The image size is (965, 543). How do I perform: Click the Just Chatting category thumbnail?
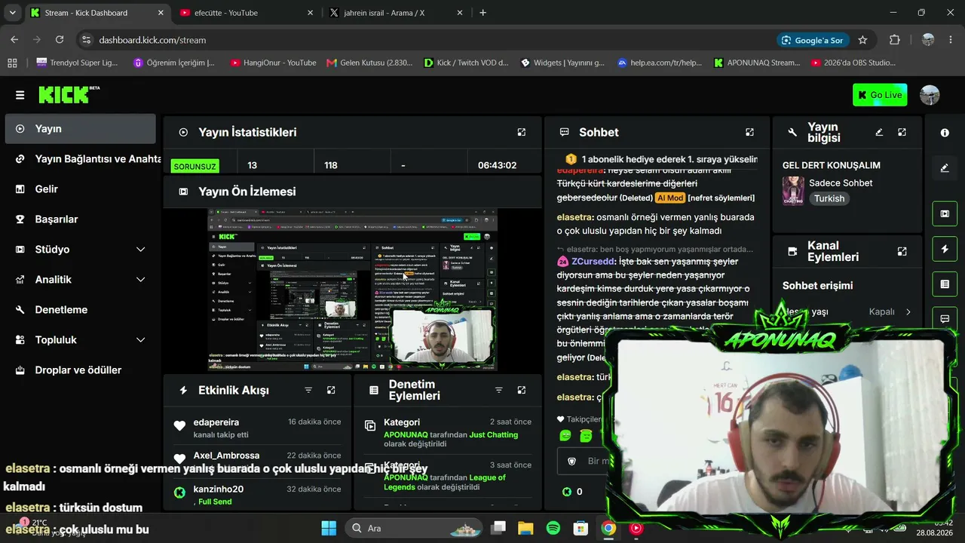(793, 191)
